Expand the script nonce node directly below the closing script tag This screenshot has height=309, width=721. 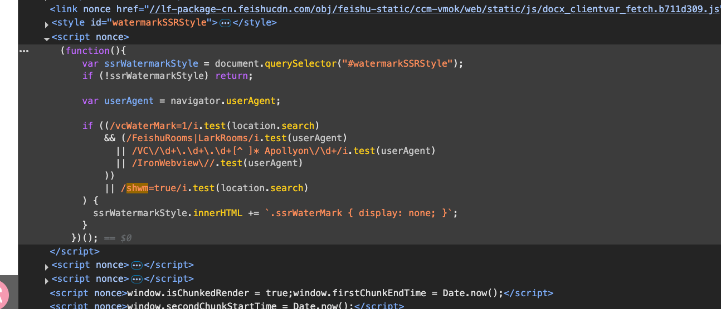pyautogui.click(x=46, y=266)
